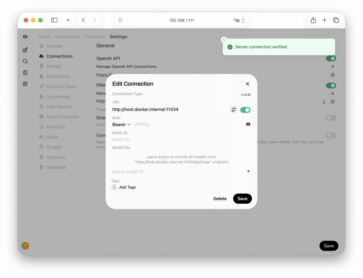This screenshot has height=278, width=363.
Task: Close the Edit Connection dialog
Action: pyautogui.click(x=247, y=84)
